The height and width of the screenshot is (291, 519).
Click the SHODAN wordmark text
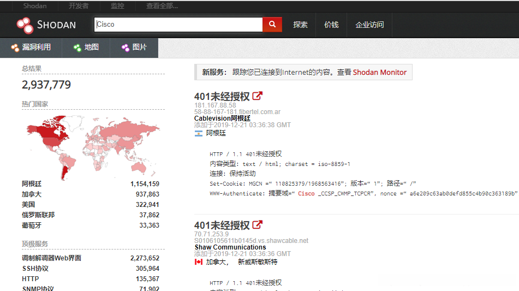tap(56, 25)
